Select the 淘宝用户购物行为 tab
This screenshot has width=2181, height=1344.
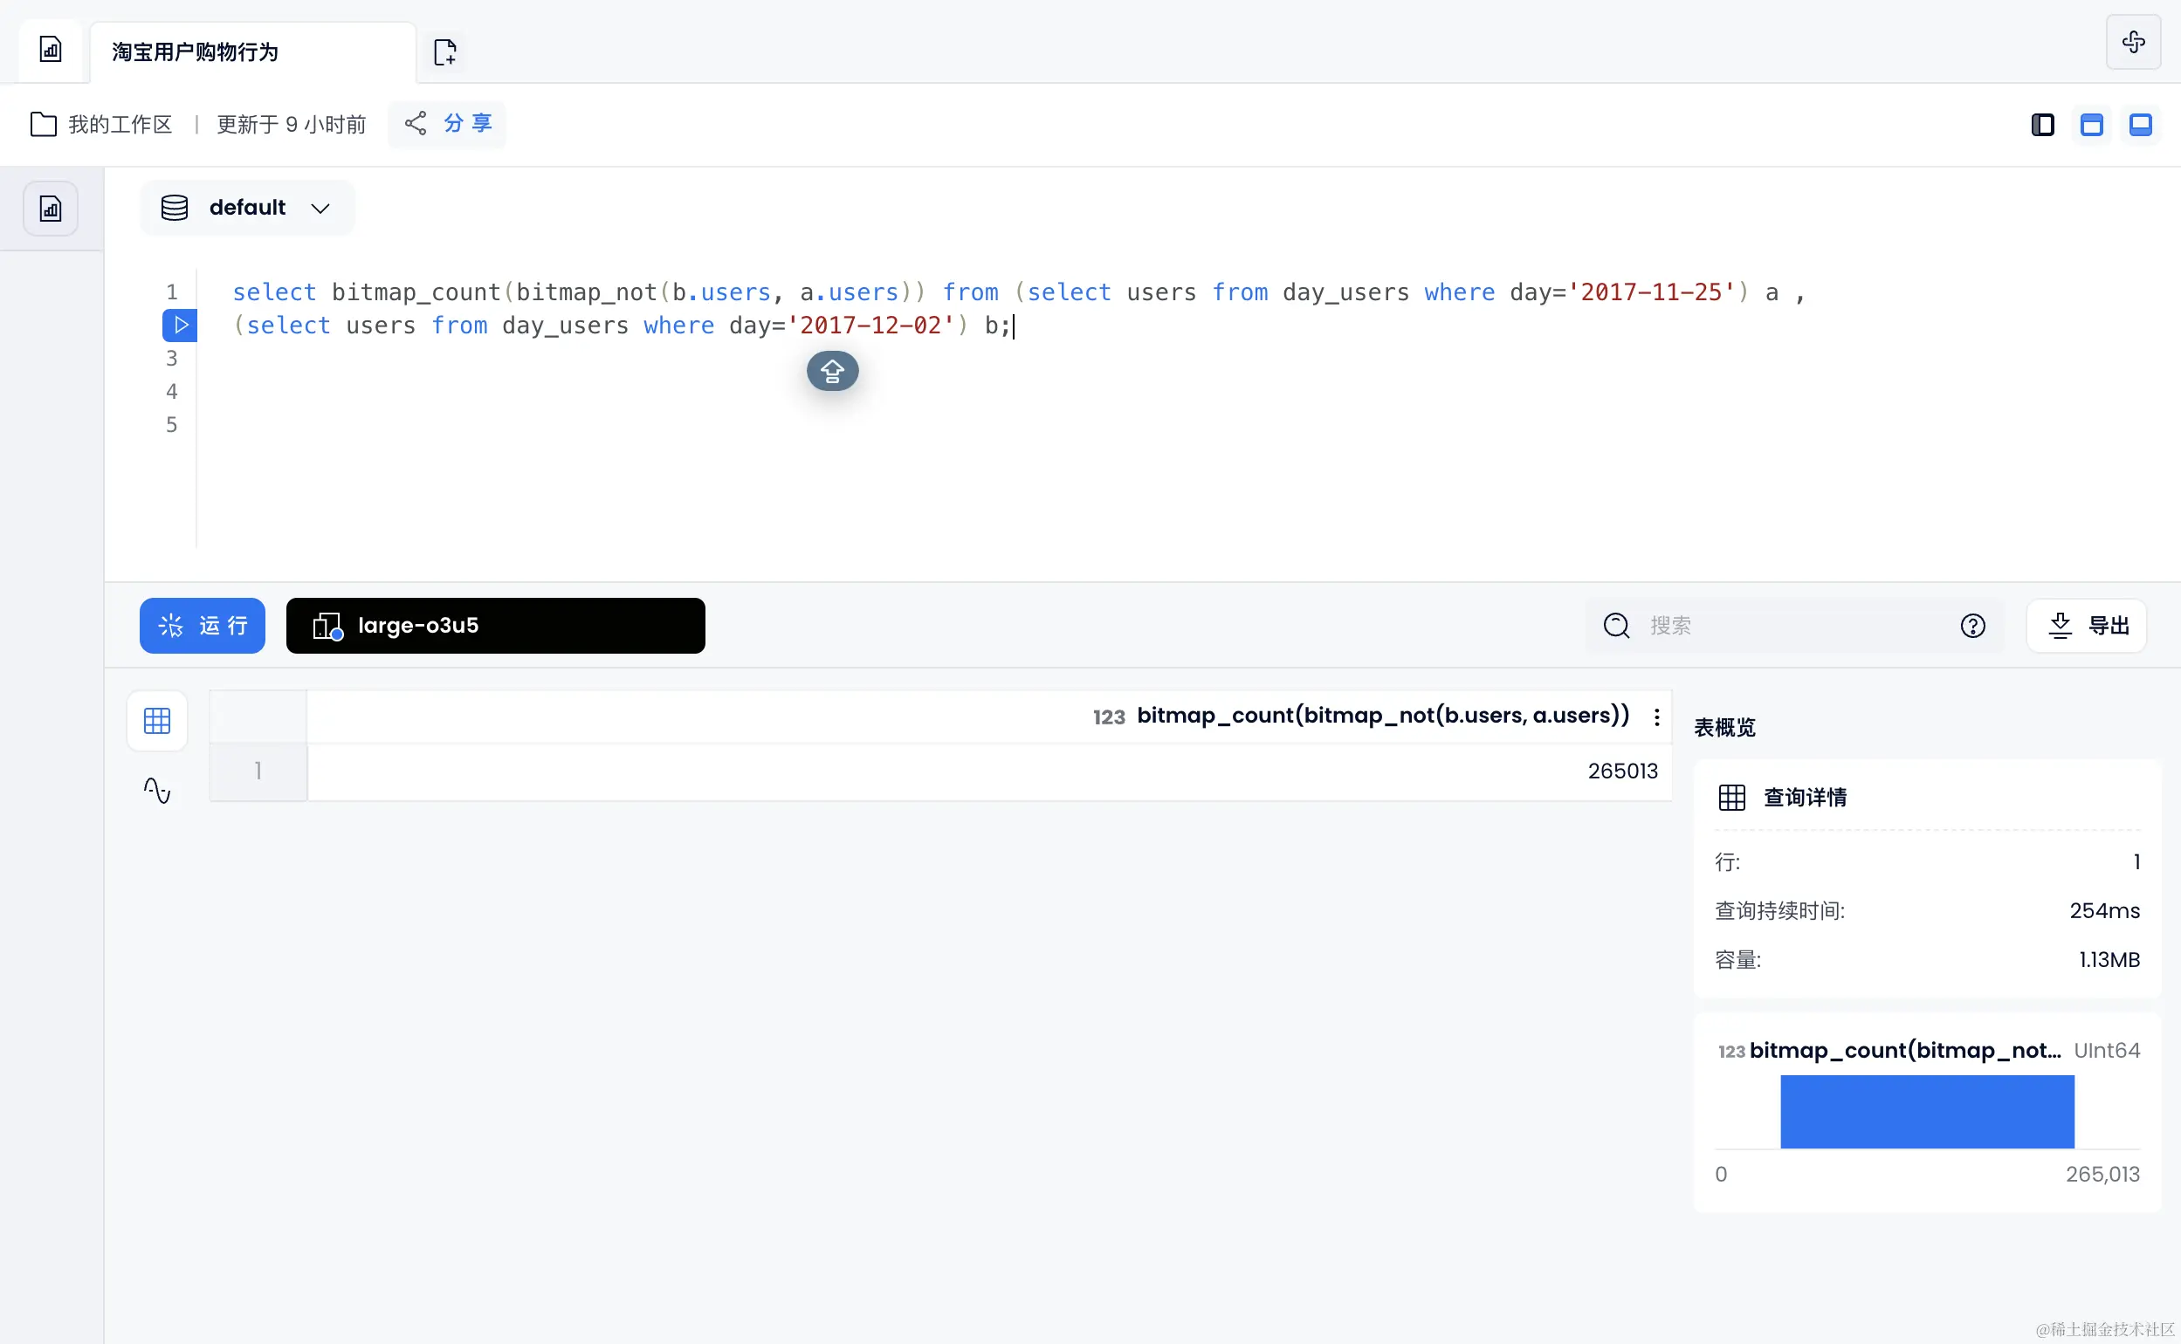[252, 51]
